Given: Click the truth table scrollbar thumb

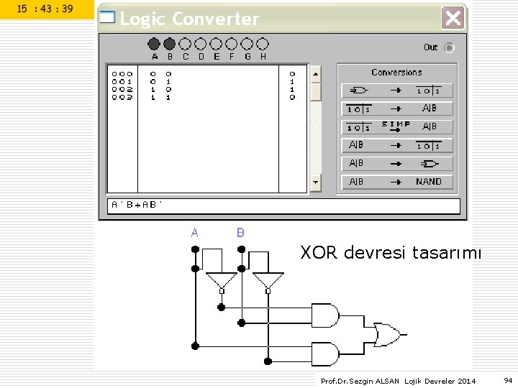Looking at the screenshot, I should [316, 92].
